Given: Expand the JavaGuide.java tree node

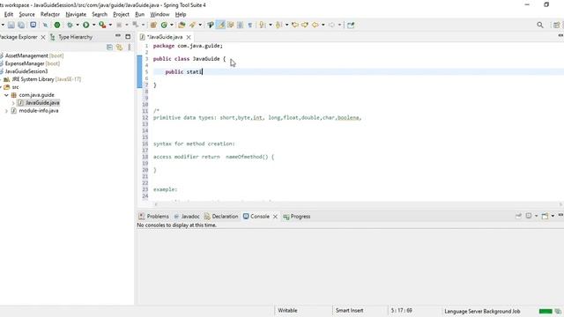Looking at the screenshot, I should 13,103.
